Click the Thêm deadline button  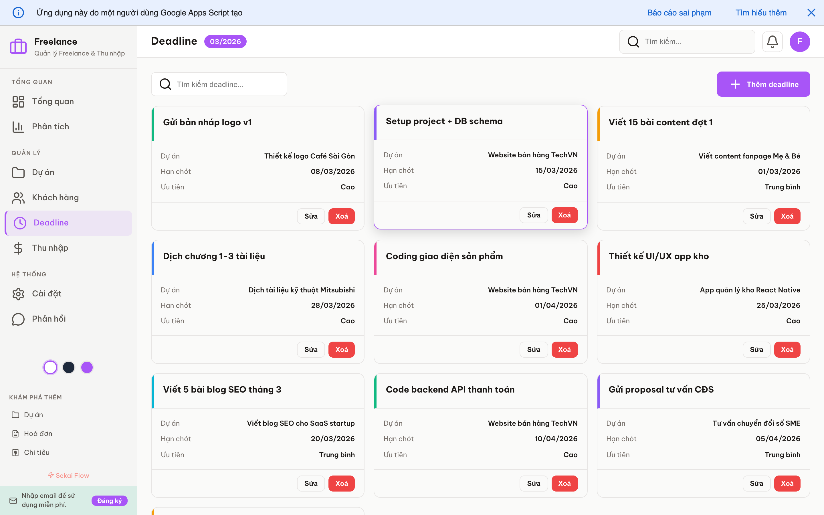pos(763,84)
